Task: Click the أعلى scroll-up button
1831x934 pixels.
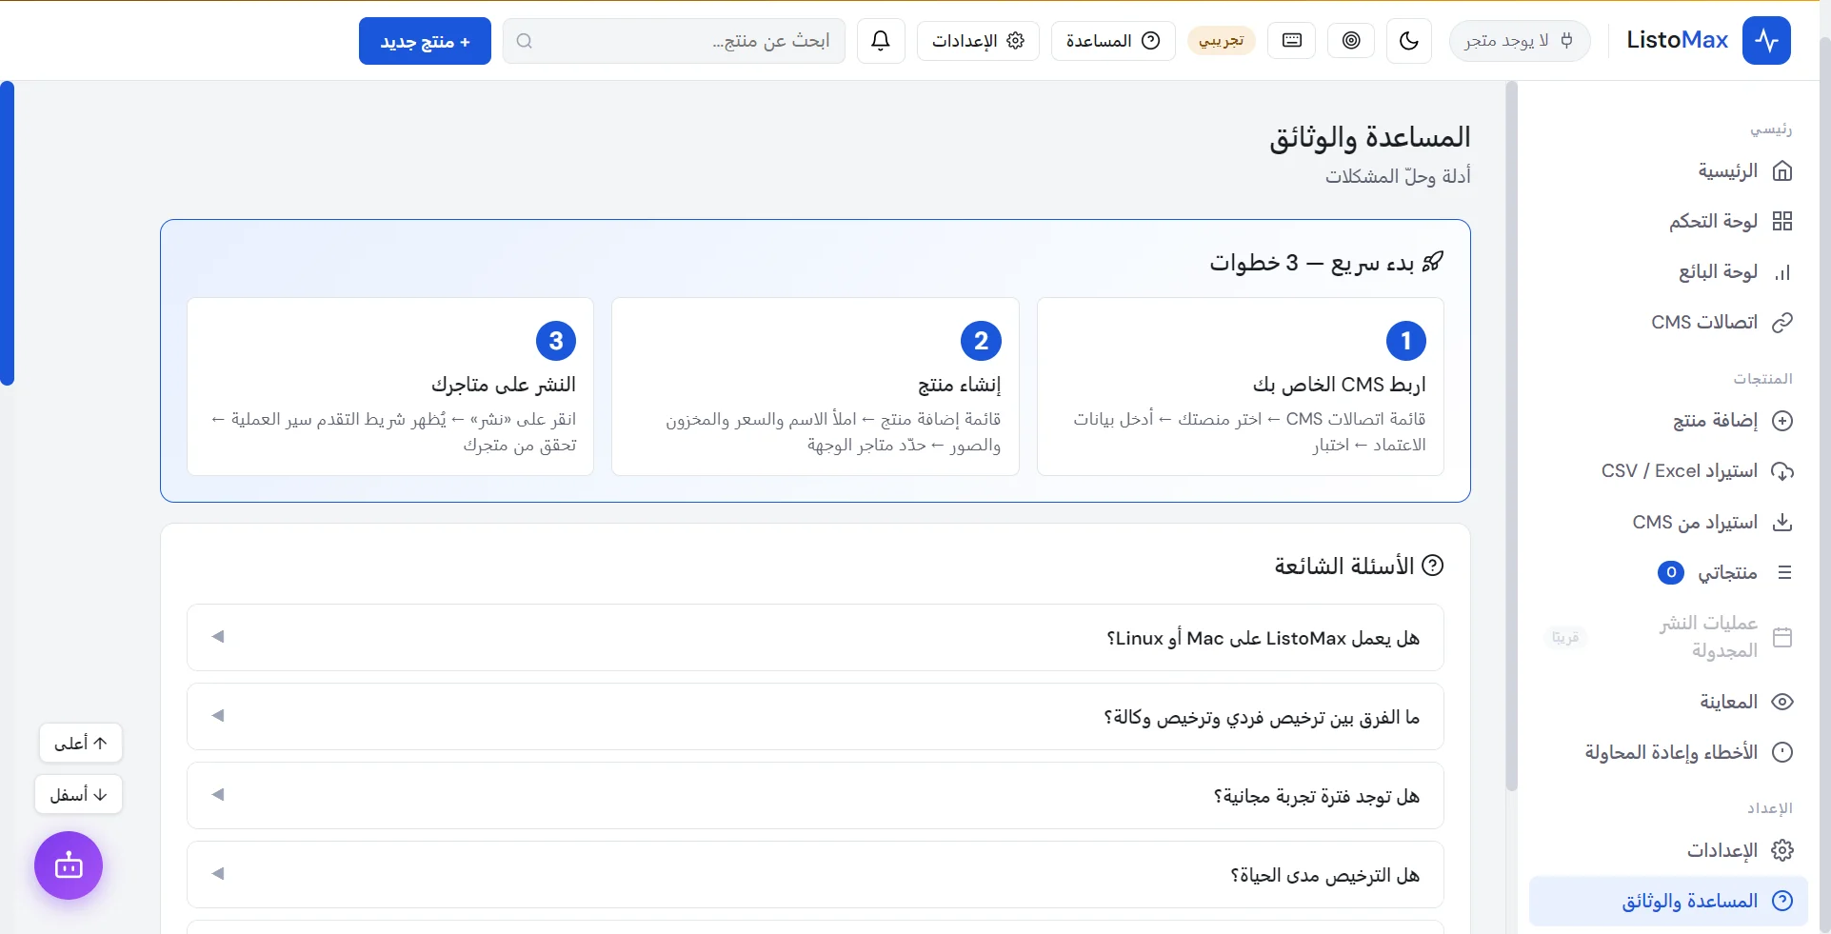Action: point(81,743)
